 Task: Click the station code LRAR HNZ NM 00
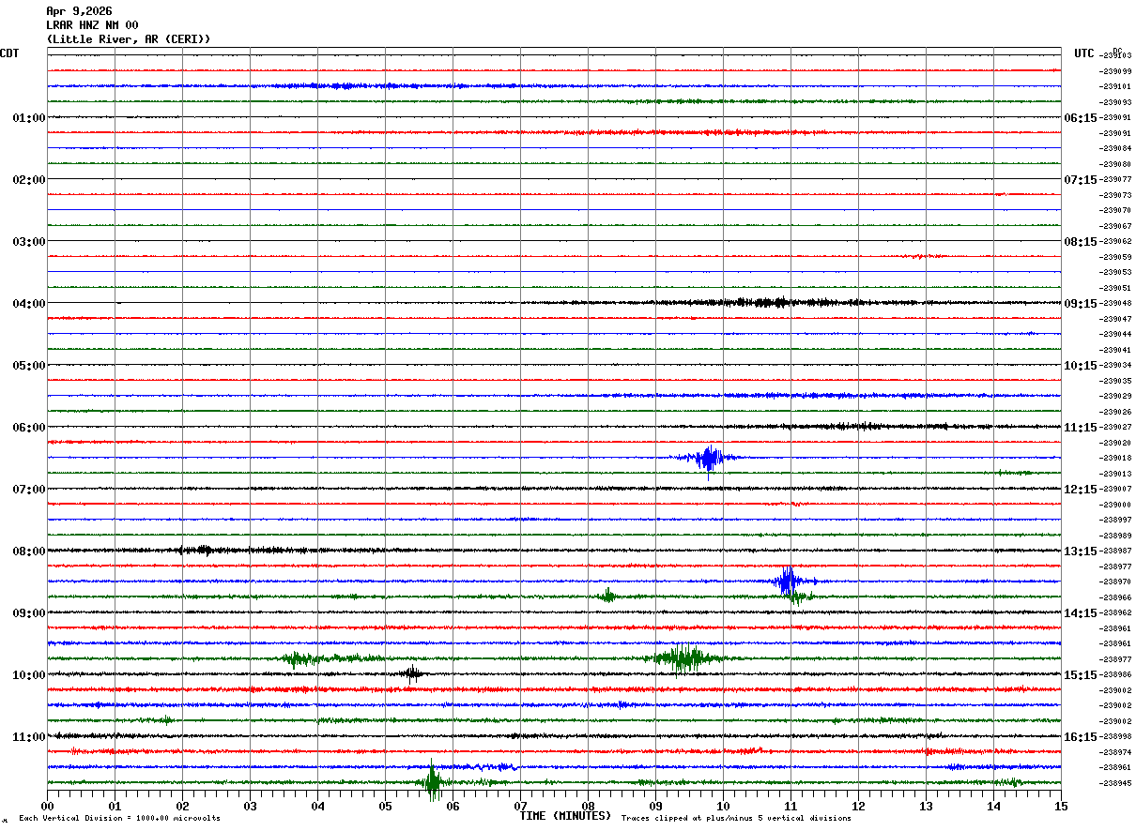(92, 25)
